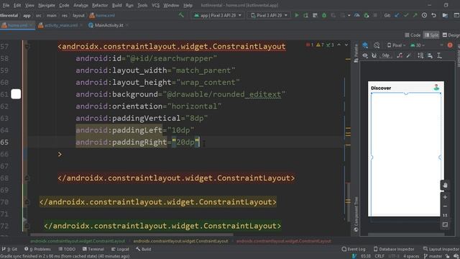The width and height of the screenshot is (460, 259).
Task: Click the Align toolbar icon
Action: tap(430, 55)
